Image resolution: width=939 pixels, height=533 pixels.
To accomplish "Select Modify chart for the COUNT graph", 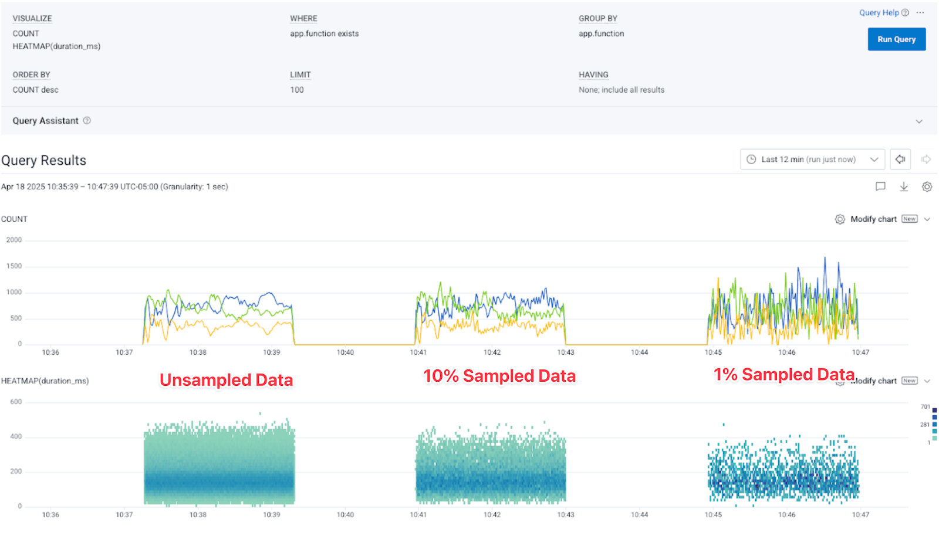I will pos(873,219).
